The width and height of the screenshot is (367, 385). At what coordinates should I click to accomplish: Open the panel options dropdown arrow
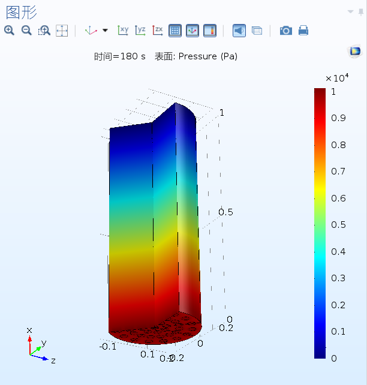pyautogui.click(x=351, y=11)
